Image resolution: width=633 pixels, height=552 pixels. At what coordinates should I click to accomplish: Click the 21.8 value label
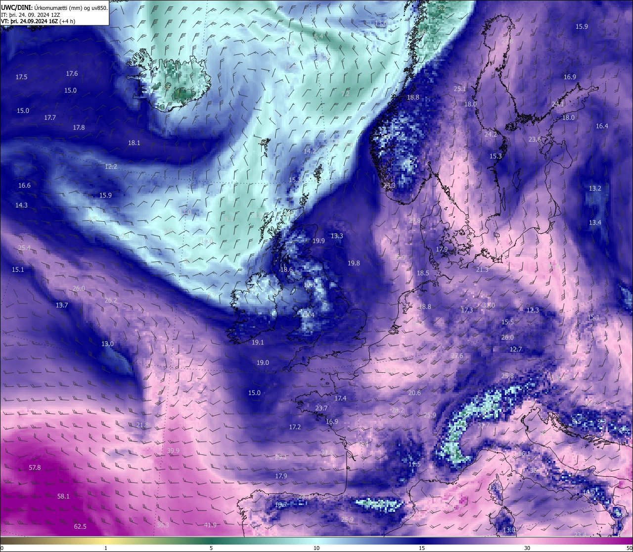(x=142, y=425)
